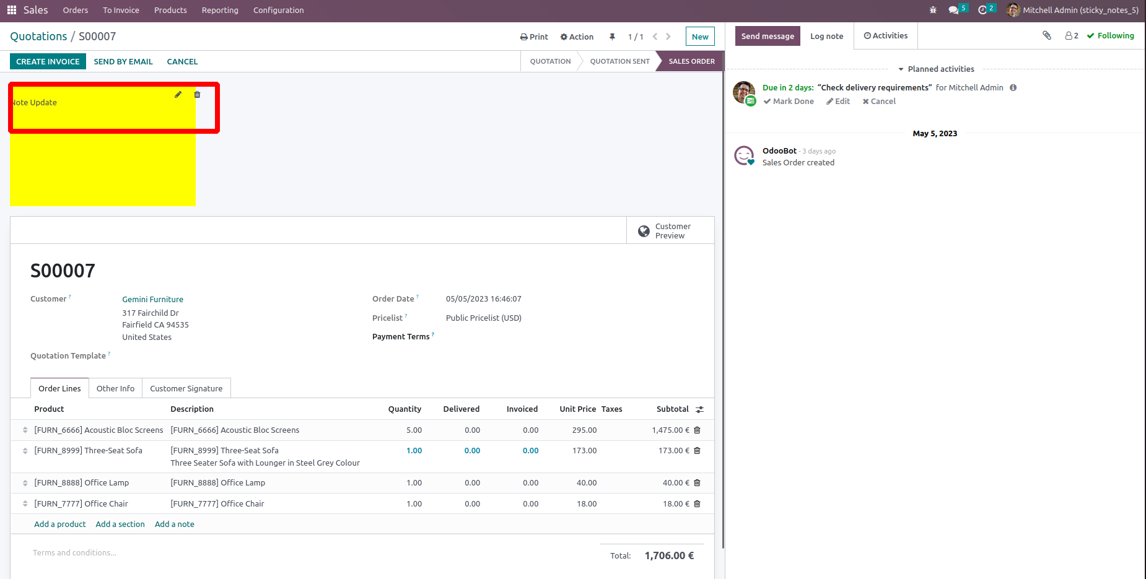Open the Mitchell Admin user menu

coord(1073,10)
